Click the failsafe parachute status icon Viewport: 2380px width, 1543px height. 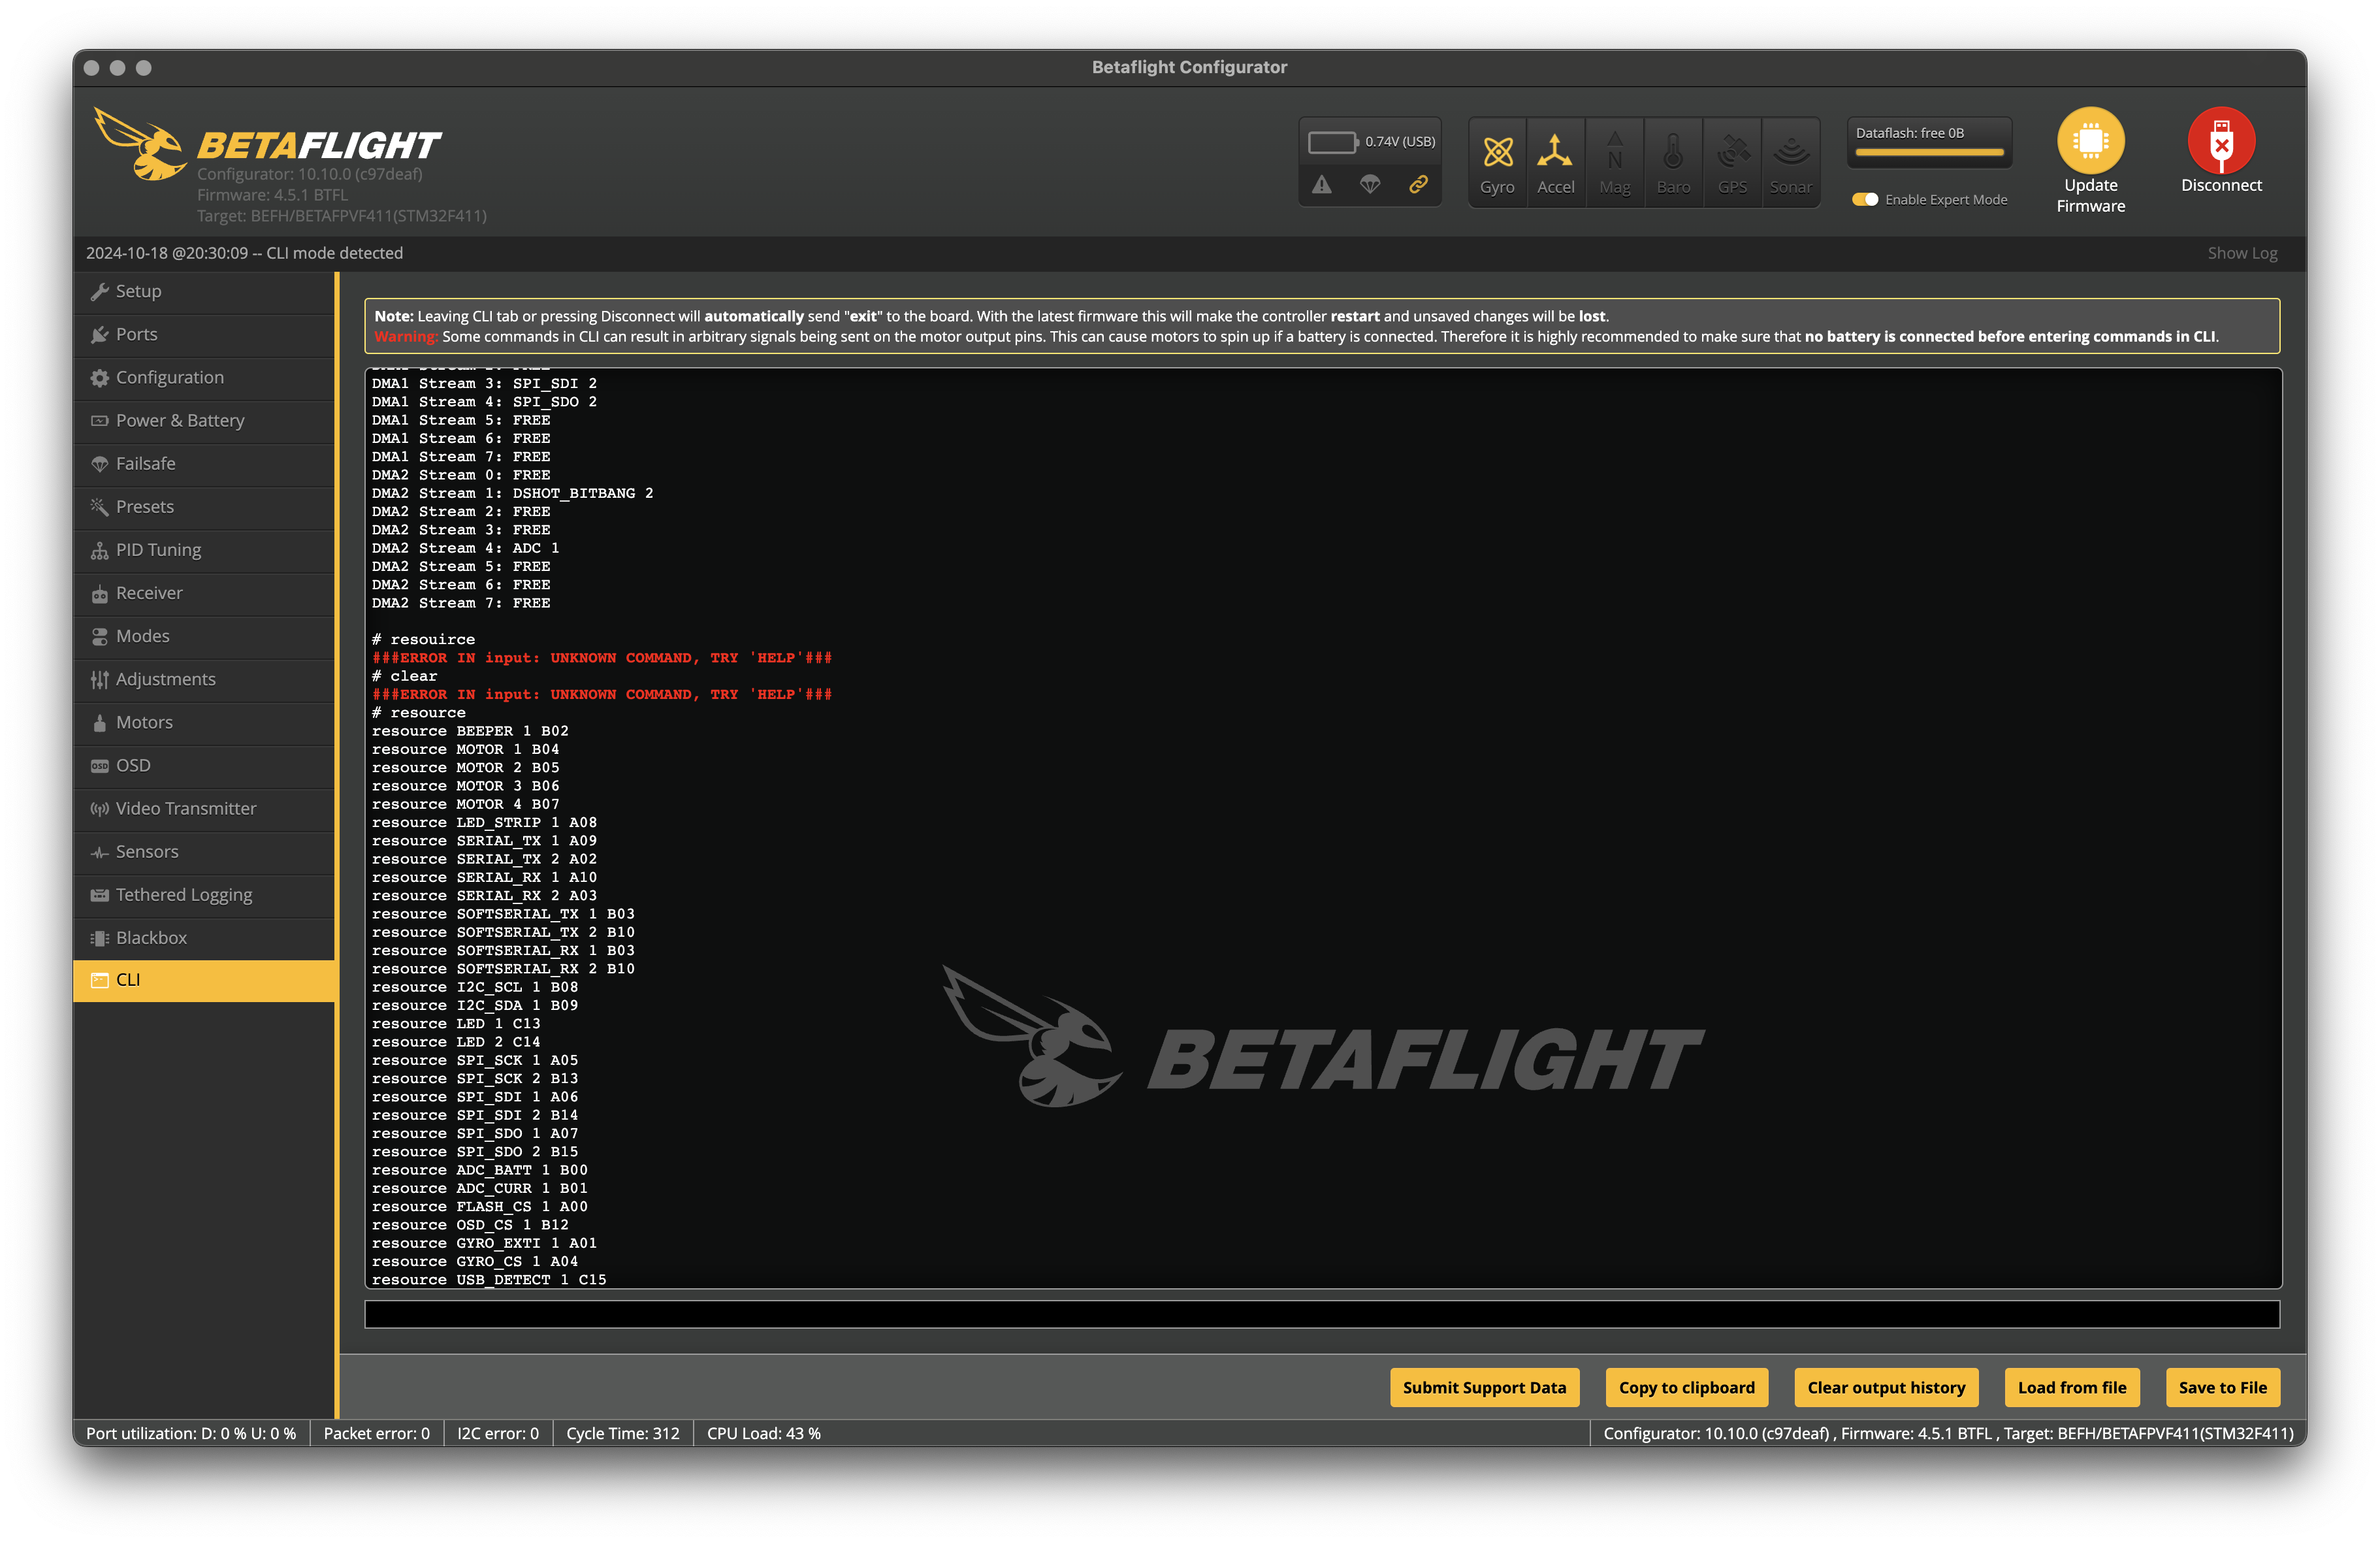click(1370, 185)
